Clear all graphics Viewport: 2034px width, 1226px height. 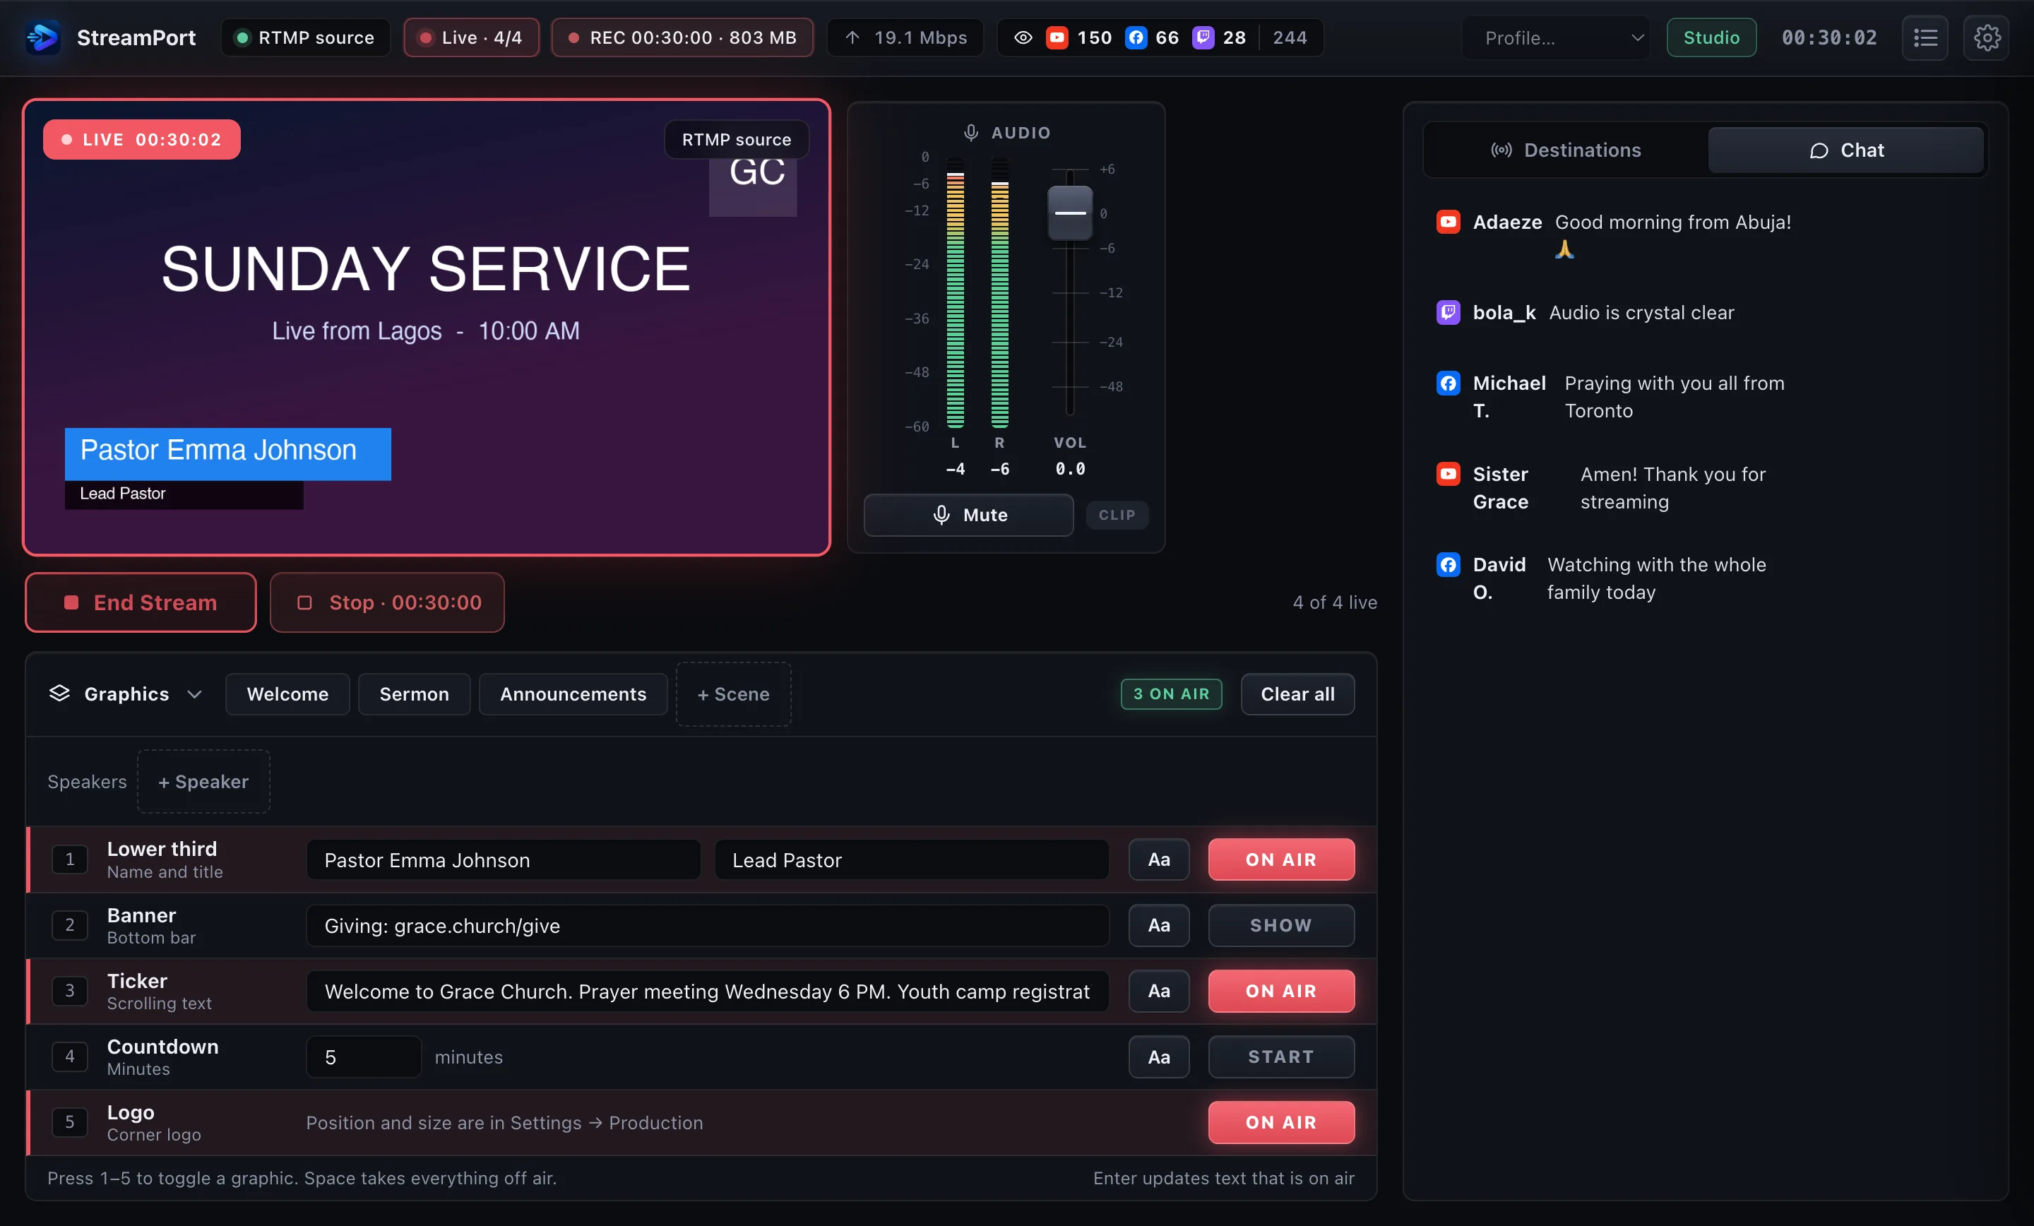click(1297, 694)
